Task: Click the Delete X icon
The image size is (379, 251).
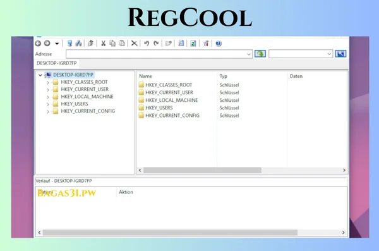Action: click(134, 44)
